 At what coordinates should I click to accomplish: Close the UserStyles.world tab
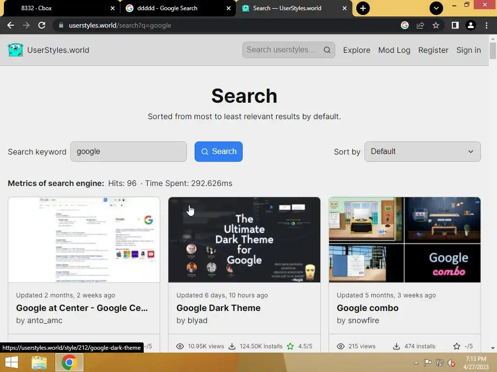(x=345, y=8)
